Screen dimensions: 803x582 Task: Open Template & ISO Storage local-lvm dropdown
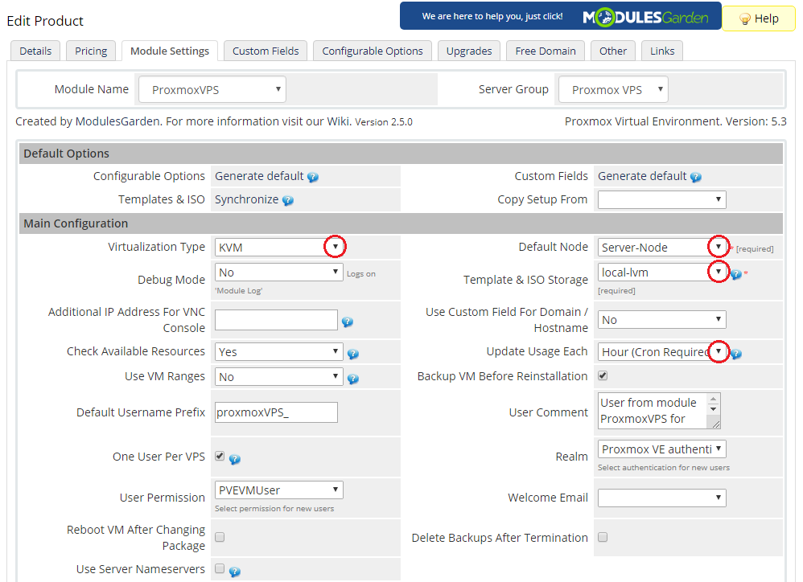pyautogui.click(x=661, y=272)
